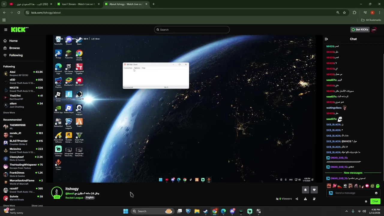384x216 pixels.
Task: Click the Get KICKs button
Action: pyautogui.click(x=360, y=30)
